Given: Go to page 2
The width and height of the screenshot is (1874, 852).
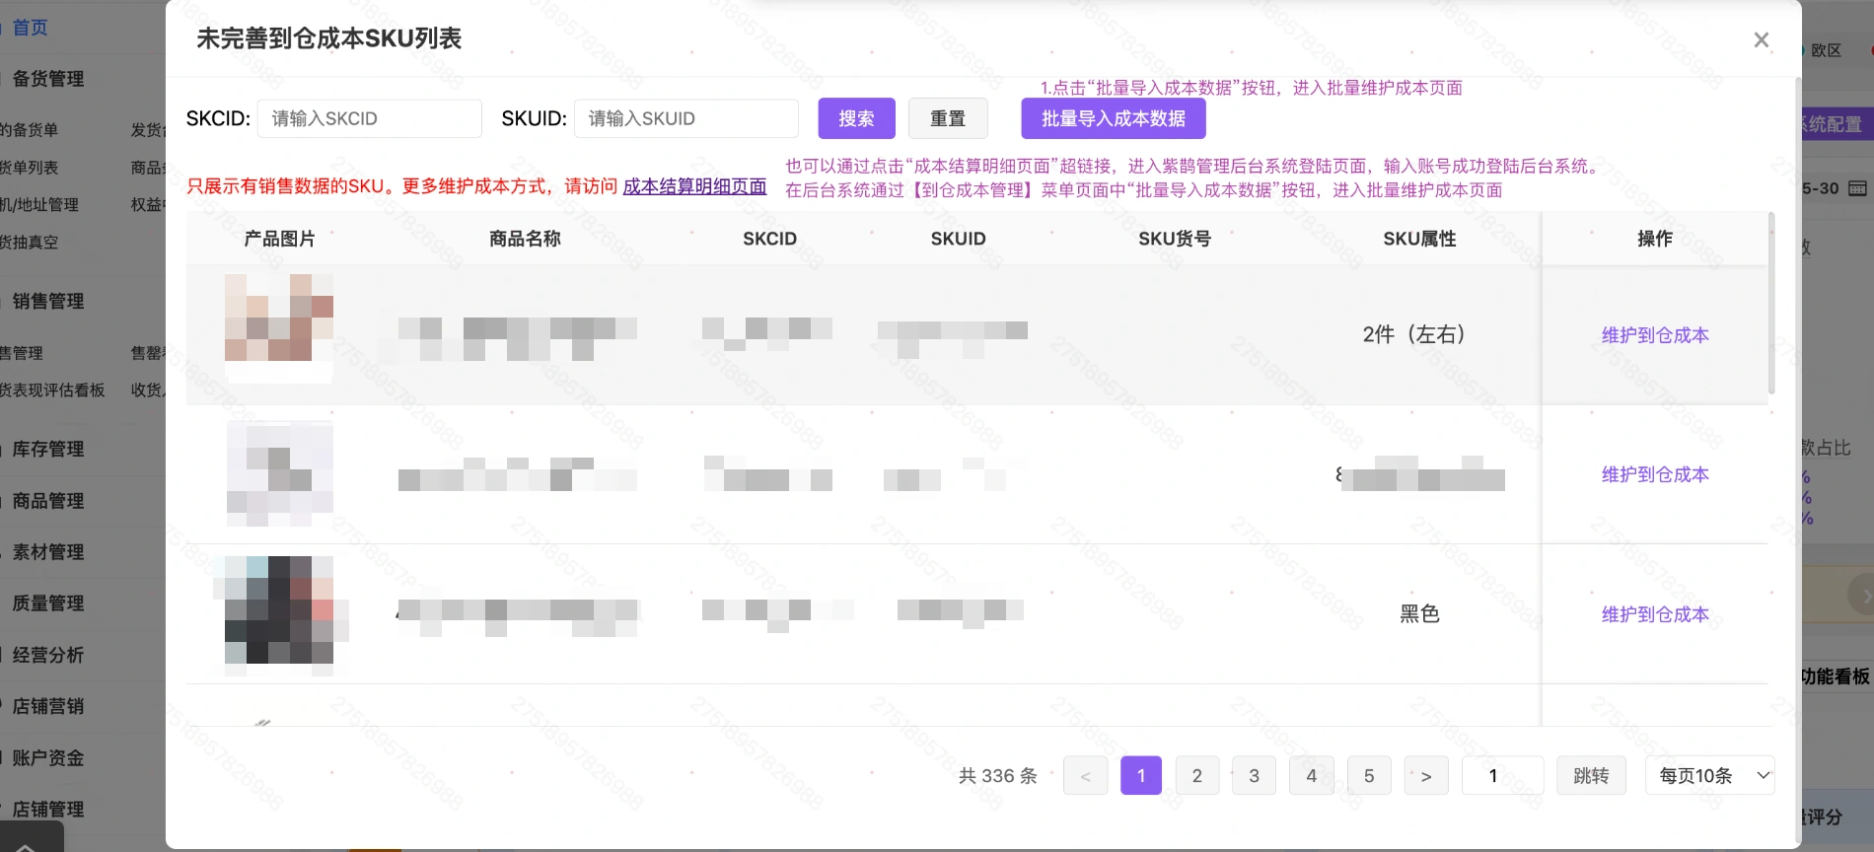Looking at the screenshot, I should (x=1197, y=776).
